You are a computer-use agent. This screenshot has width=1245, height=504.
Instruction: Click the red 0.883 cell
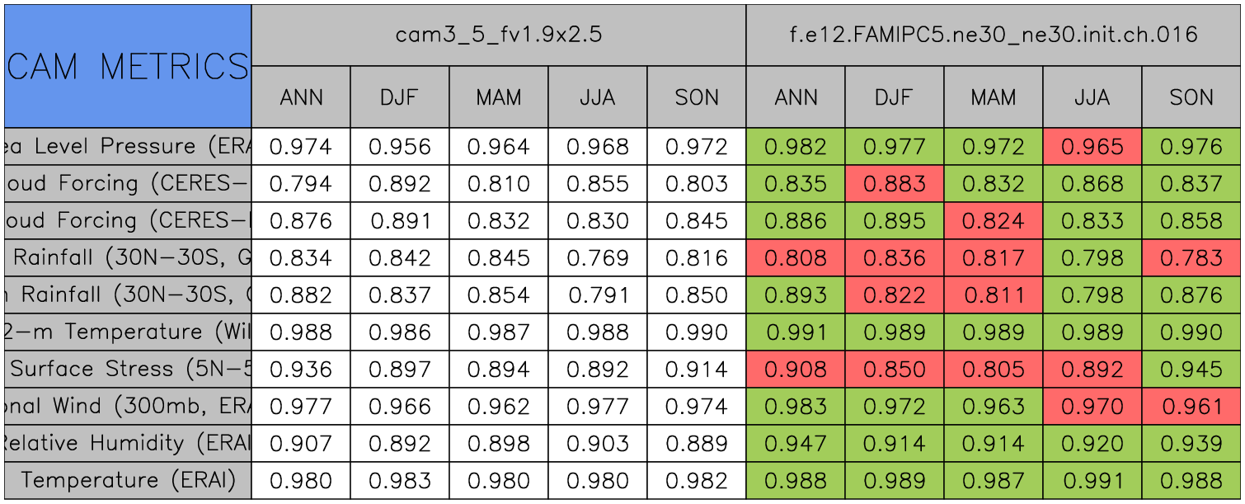pyautogui.click(x=895, y=184)
